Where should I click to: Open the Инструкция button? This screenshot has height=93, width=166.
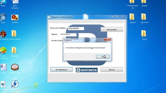[x=112, y=29]
